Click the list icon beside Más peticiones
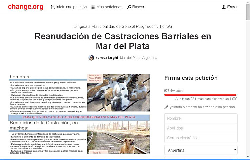250x160 pixels. point(93,7)
